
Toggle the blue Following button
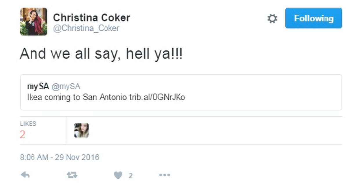click(x=313, y=18)
